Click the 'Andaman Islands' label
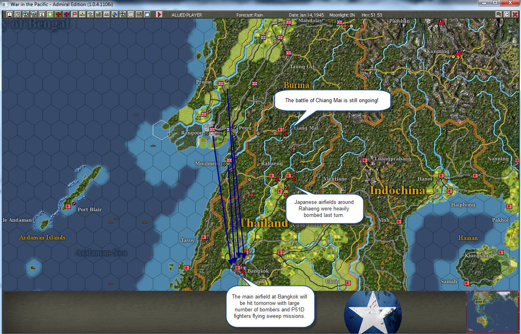521x334 pixels. (42, 237)
